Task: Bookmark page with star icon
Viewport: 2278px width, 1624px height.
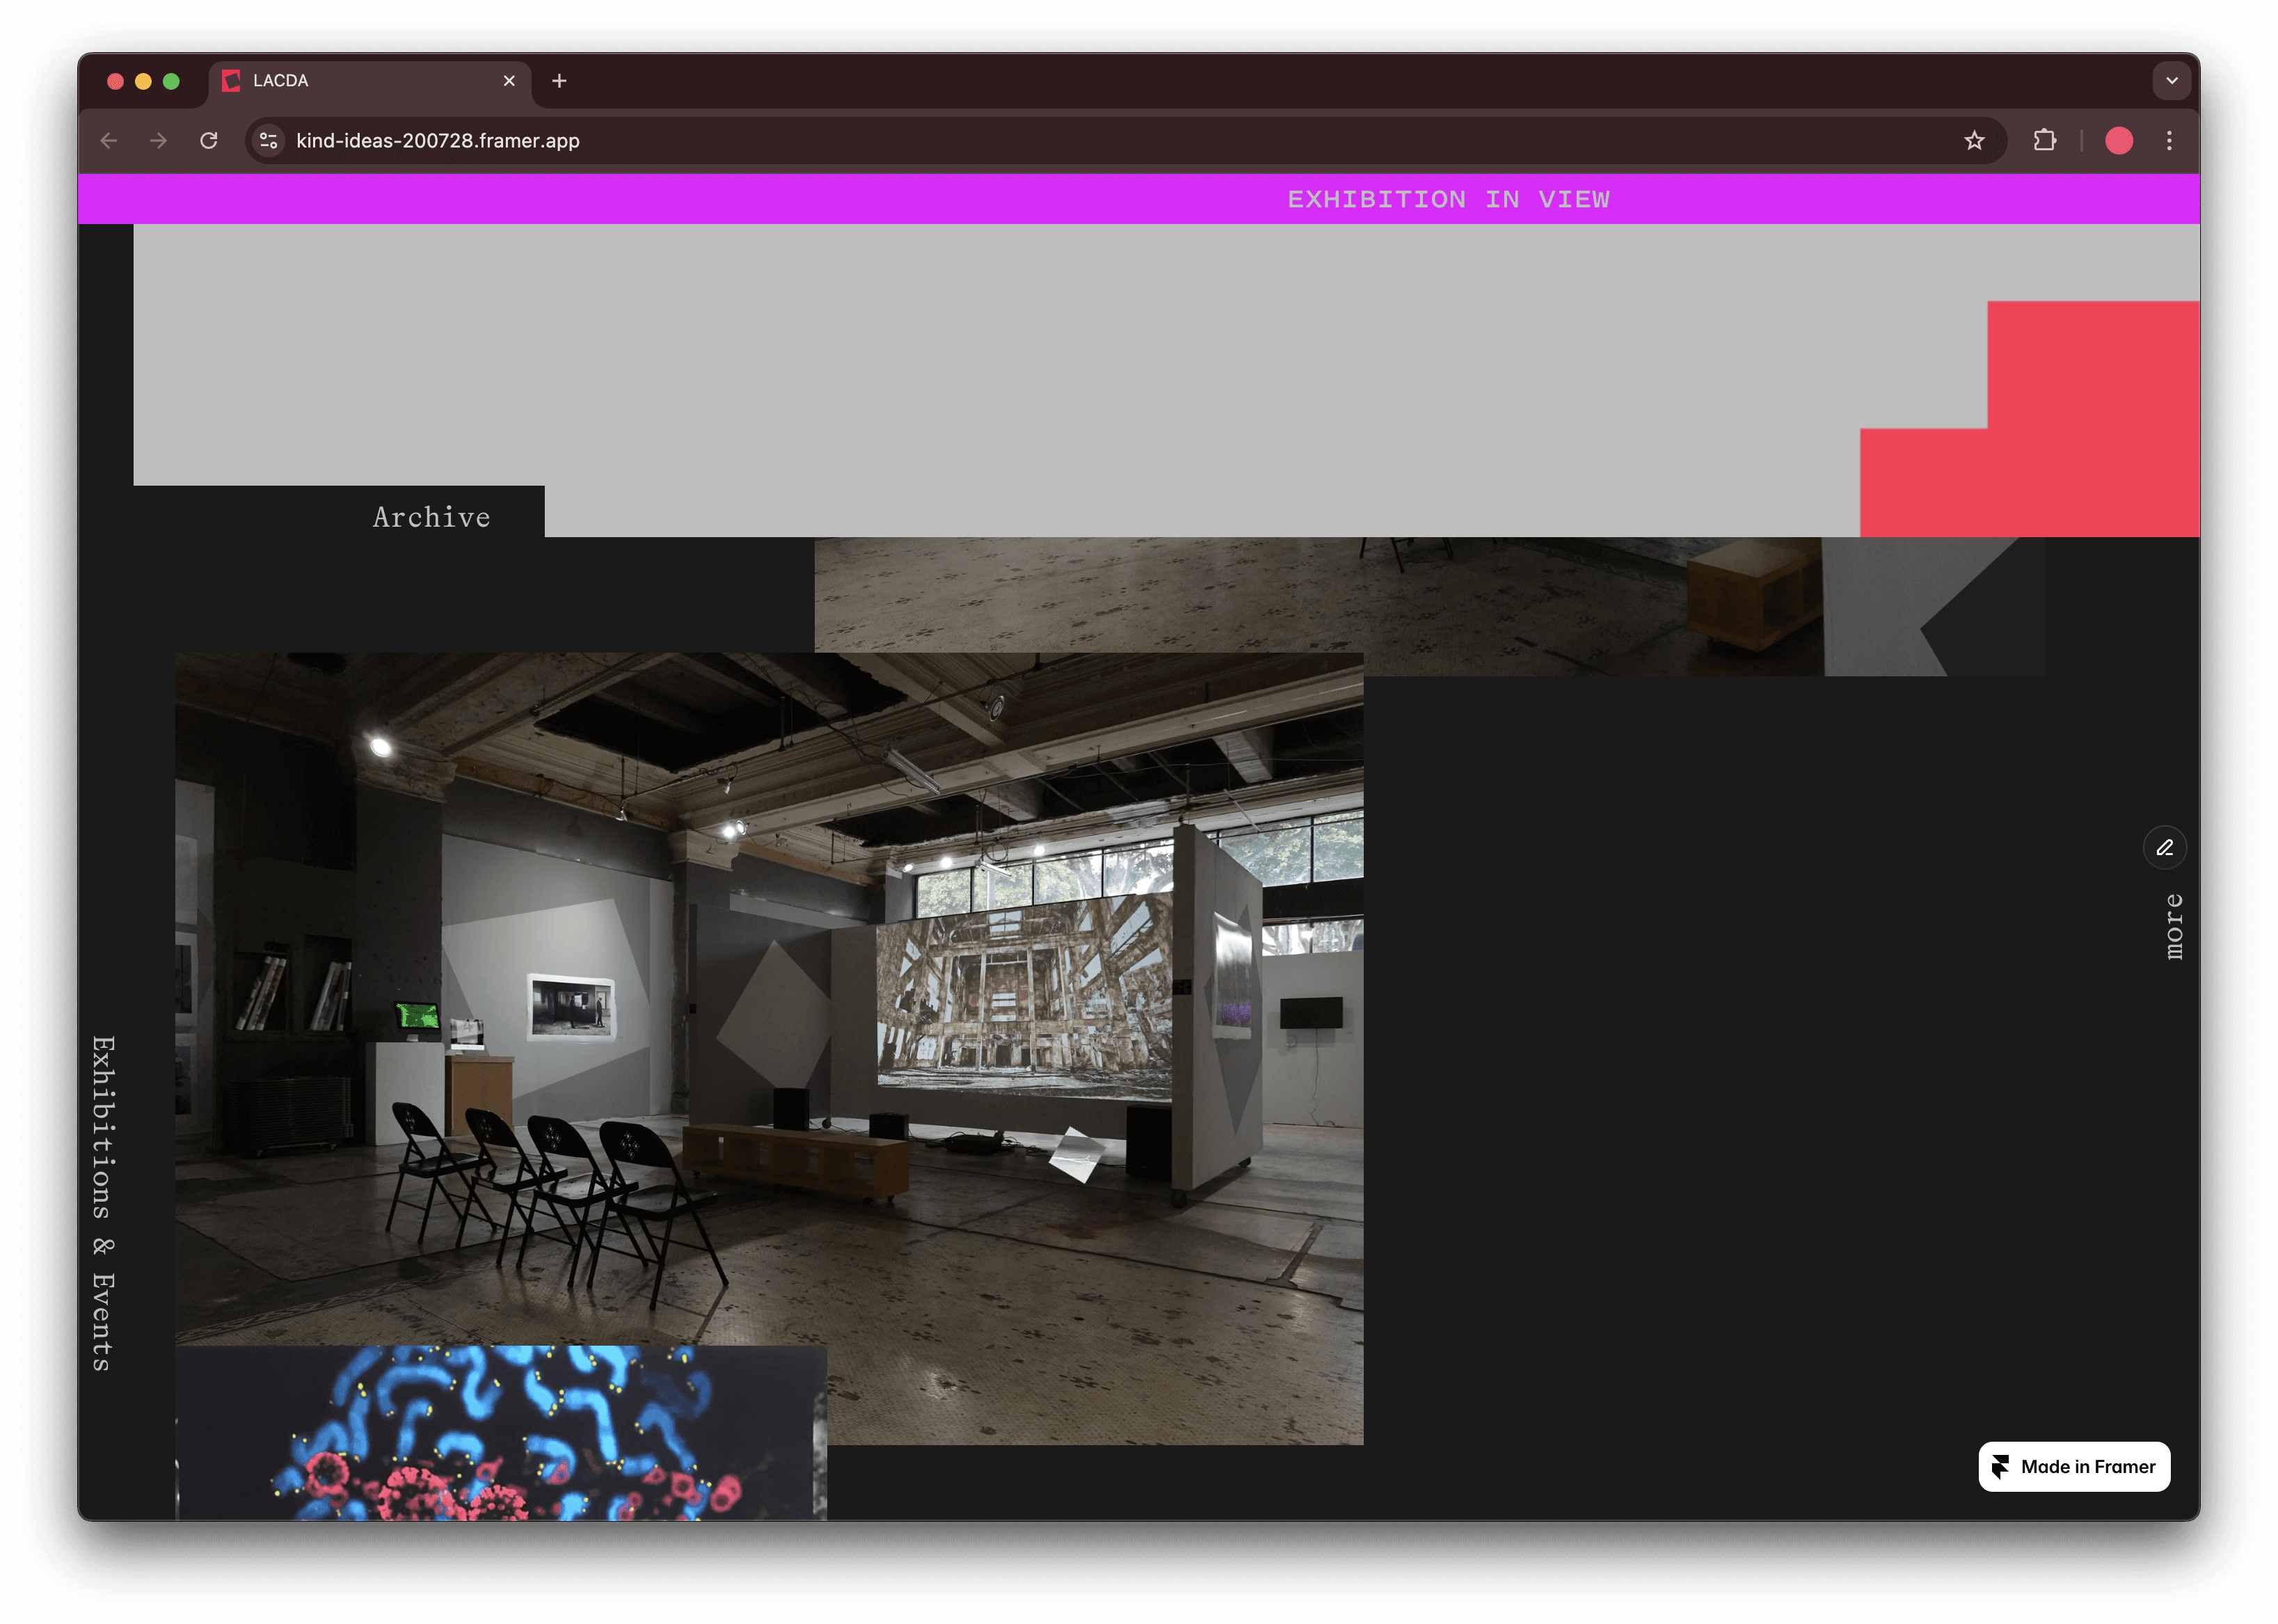Action: point(1973,141)
